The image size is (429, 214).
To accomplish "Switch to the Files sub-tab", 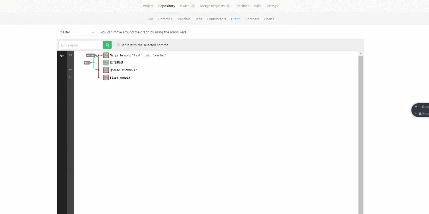I will click(150, 19).
